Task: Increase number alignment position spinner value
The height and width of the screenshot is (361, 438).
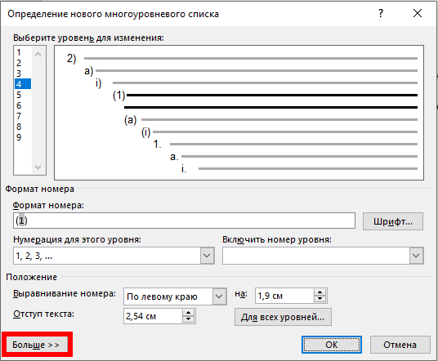Action: tap(320, 292)
